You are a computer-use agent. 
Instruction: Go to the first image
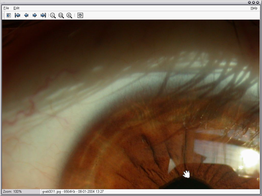17,15
